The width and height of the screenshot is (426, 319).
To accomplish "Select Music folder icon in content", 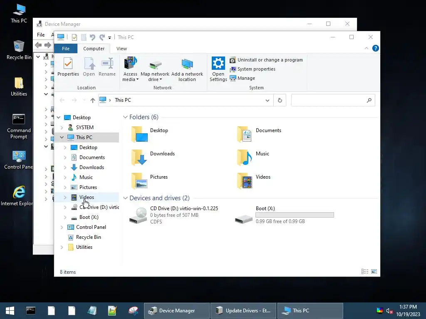I will pos(244,157).
